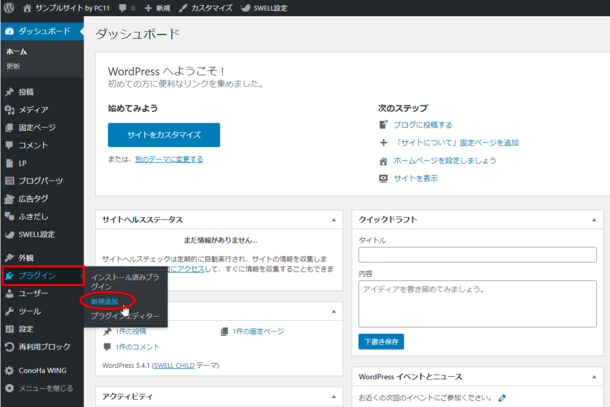Collapse the サイトヘルスステータス panel arrow
610x407 pixels.
[334, 220]
